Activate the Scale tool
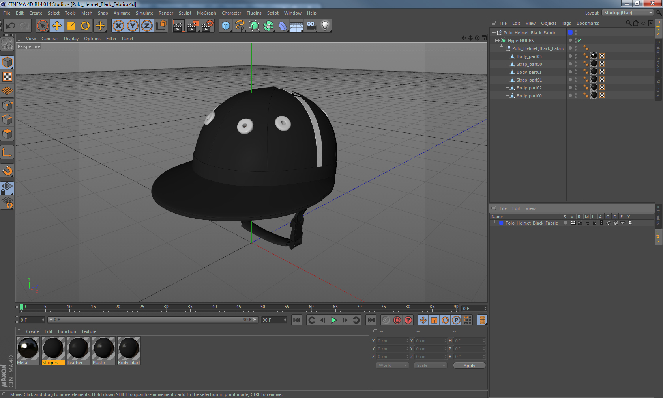This screenshot has height=398, width=663. [x=71, y=26]
